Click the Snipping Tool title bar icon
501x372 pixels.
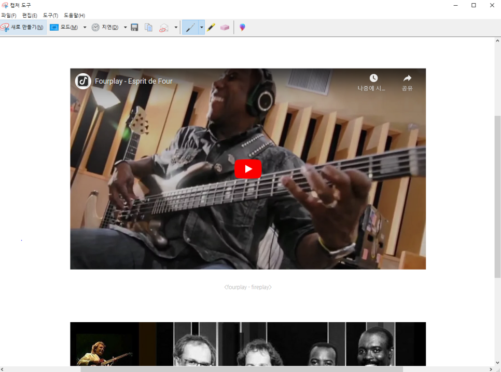(x=5, y=5)
